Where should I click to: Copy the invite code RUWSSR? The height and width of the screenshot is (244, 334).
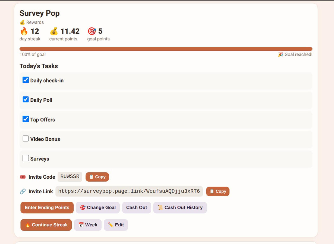tap(97, 177)
